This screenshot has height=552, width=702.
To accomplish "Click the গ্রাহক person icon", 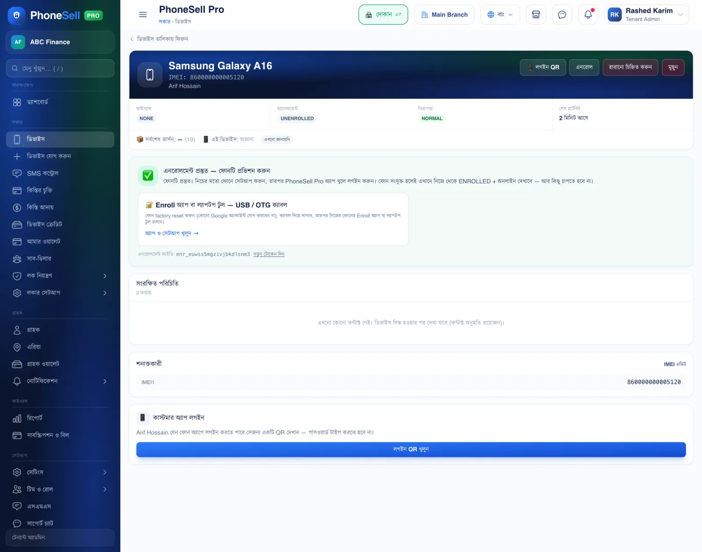I will 17,330.
